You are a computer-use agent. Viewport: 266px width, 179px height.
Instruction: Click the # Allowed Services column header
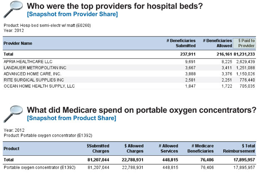click(x=168, y=149)
